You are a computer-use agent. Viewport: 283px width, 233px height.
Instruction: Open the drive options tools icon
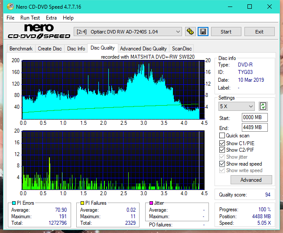[x=190, y=32]
